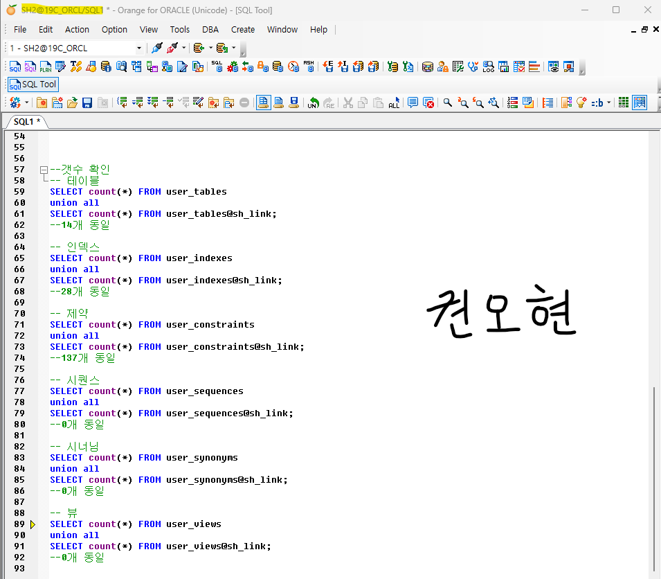Click the Lock Monitor padlock icon

click(262, 66)
